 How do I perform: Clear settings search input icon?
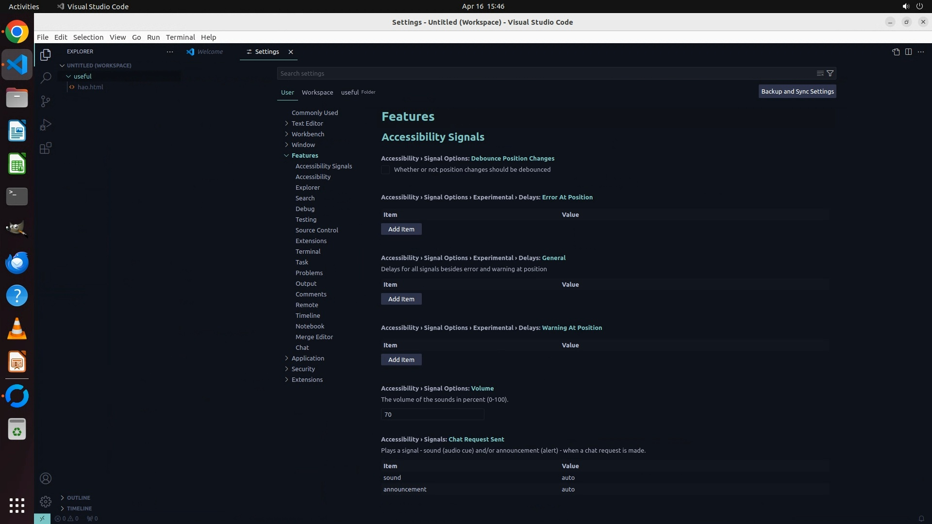pyautogui.click(x=820, y=73)
